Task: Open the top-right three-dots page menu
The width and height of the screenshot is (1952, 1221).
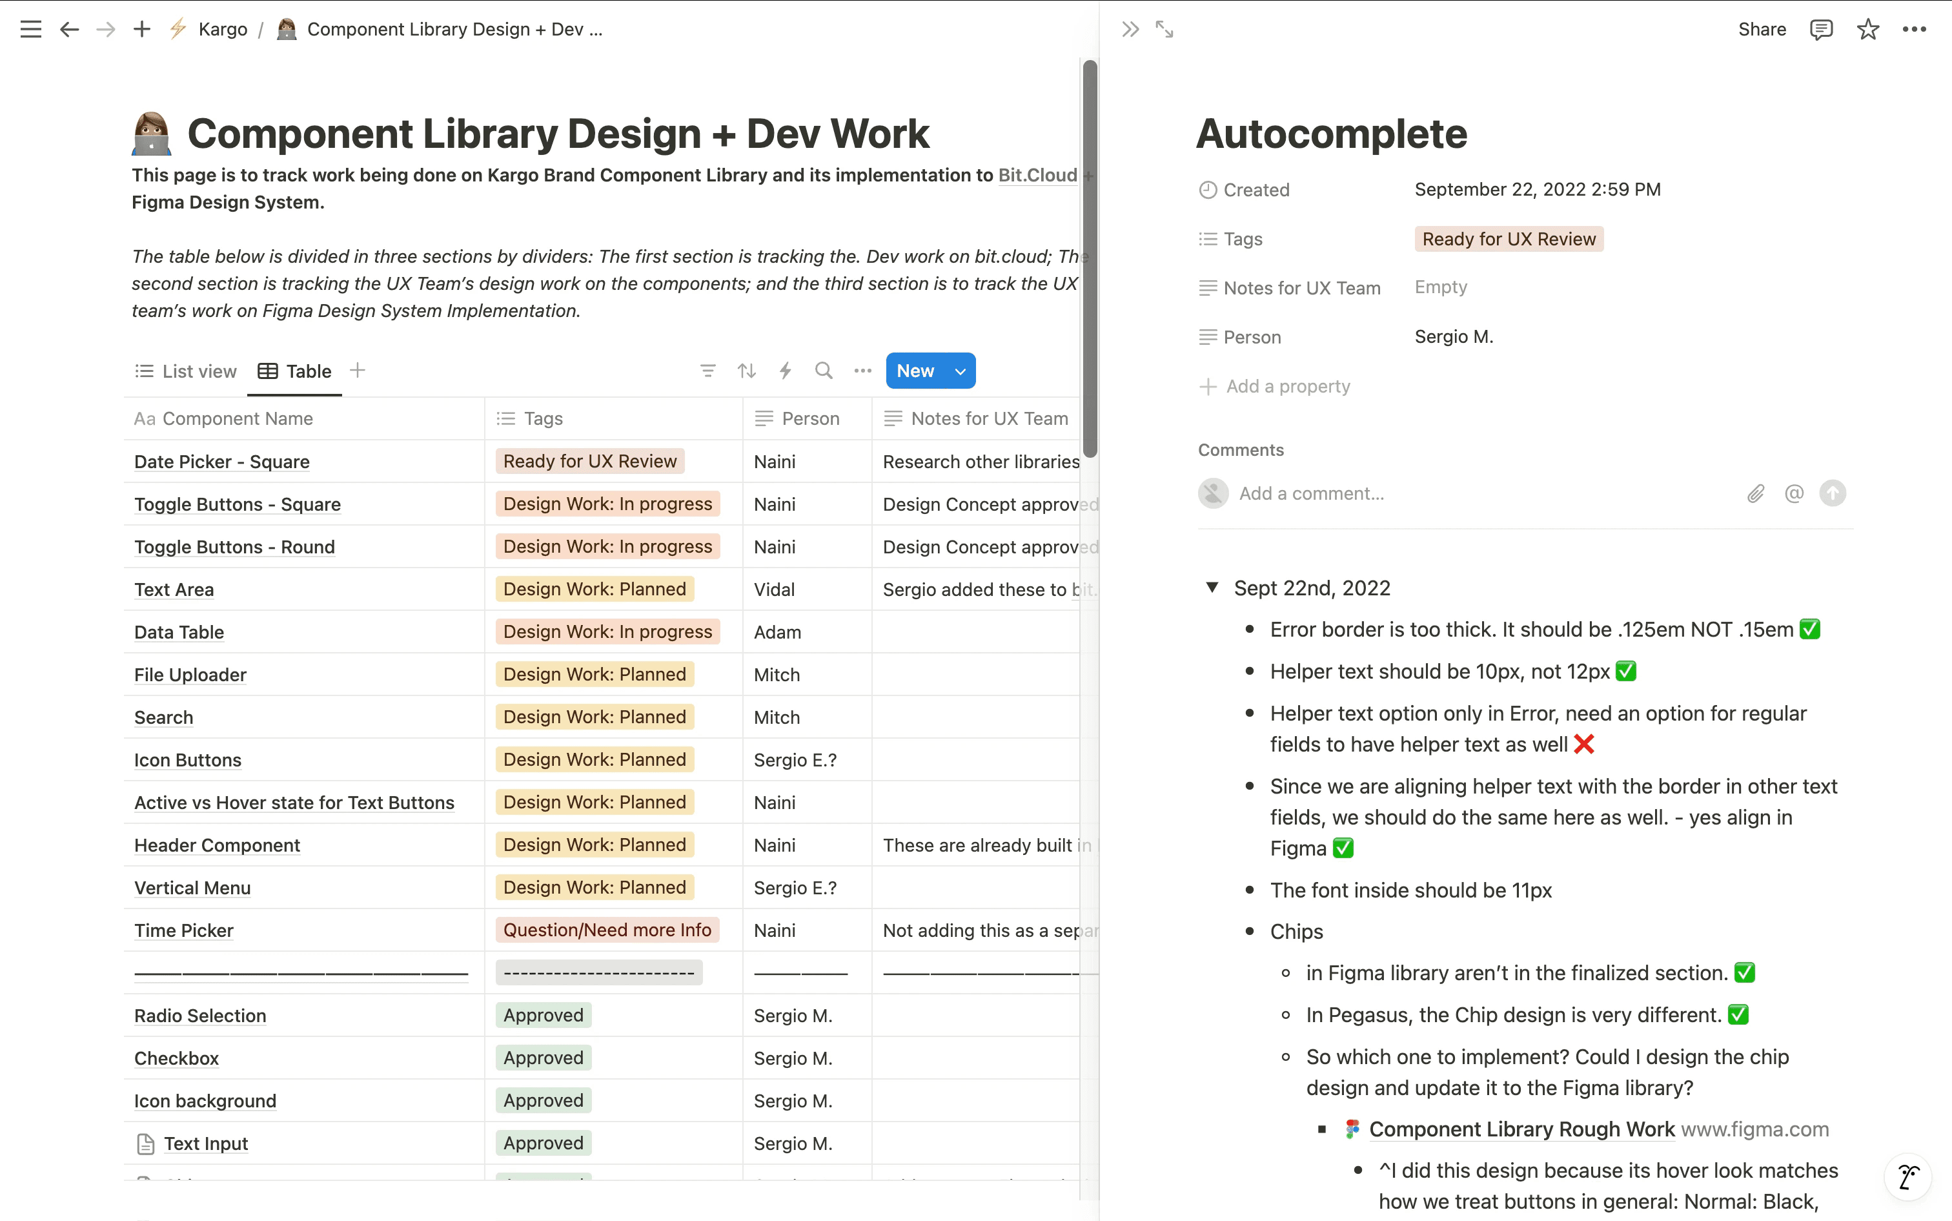Action: coord(1914,30)
